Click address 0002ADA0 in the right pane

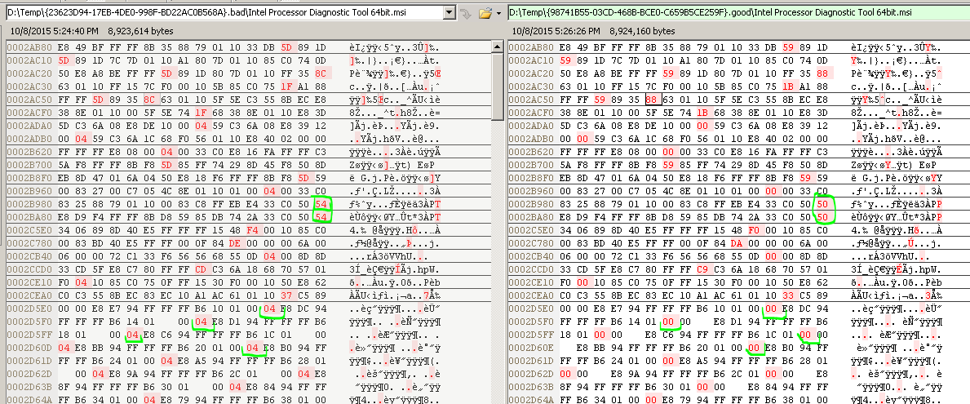coord(529,127)
